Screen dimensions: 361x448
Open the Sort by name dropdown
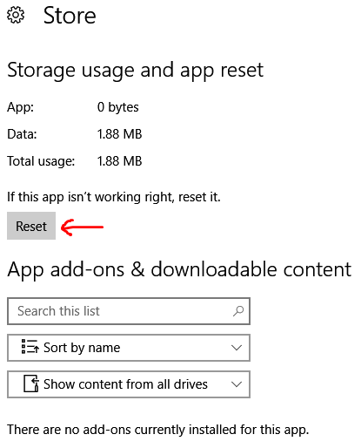[129, 348]
